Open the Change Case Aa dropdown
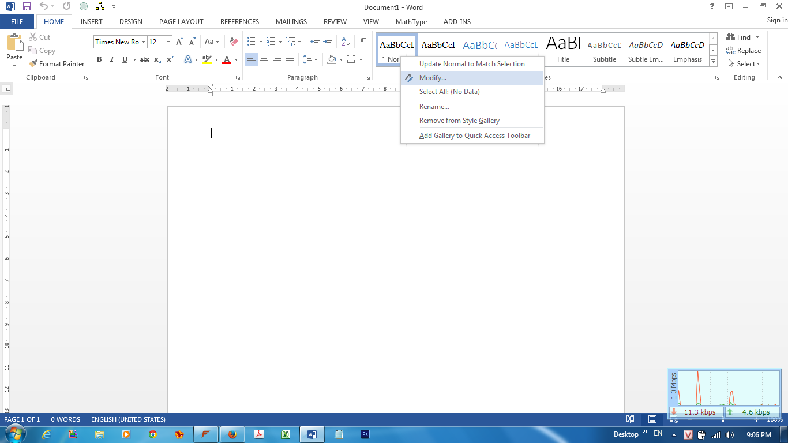 click(212, 42)
